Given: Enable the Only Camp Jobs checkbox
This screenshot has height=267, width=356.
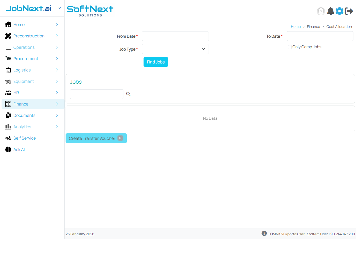Looking at the screenshot, I should (289, 47).
